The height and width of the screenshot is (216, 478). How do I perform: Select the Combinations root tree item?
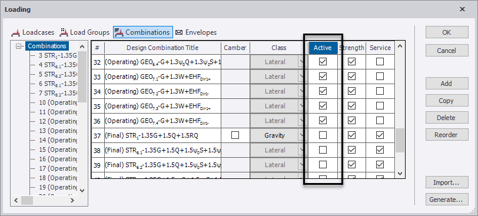[x=47, y=46]
